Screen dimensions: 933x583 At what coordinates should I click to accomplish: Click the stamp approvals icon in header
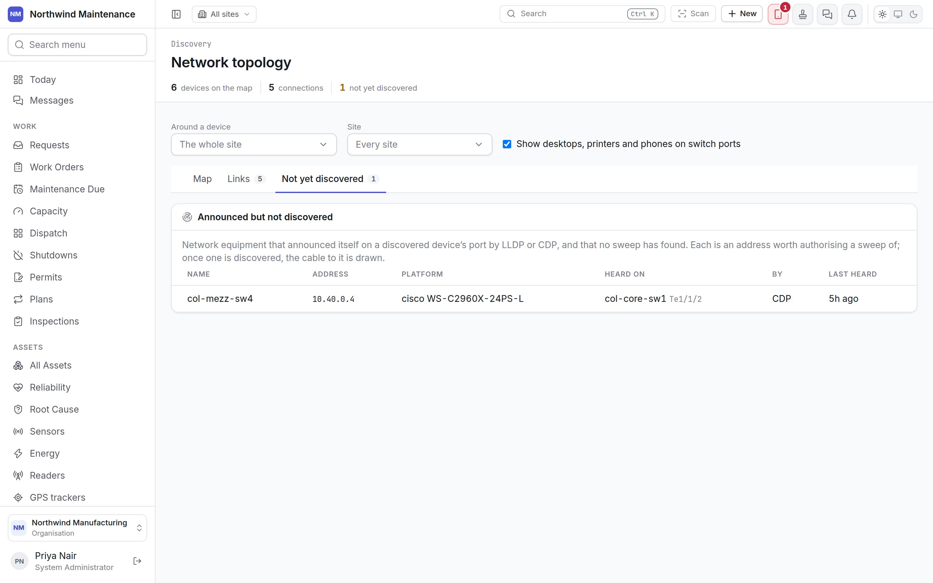803,14
